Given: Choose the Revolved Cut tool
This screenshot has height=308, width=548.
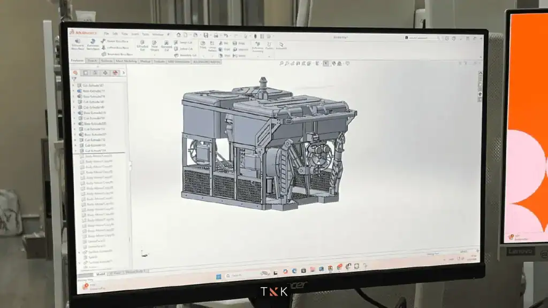Looking at the screenshot, I should pos(166,46).
